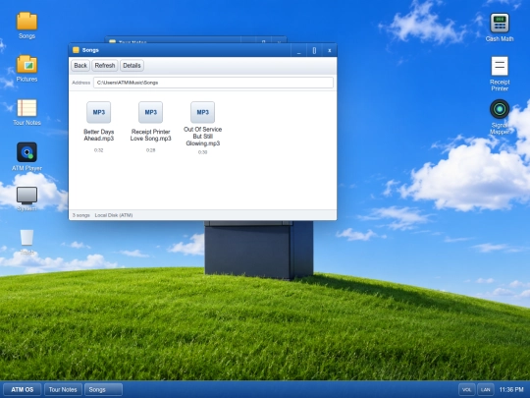Open the Receipt Printer desktop icon
The width and height of the screenshot is (530, 398).
(x=500, y=74)
